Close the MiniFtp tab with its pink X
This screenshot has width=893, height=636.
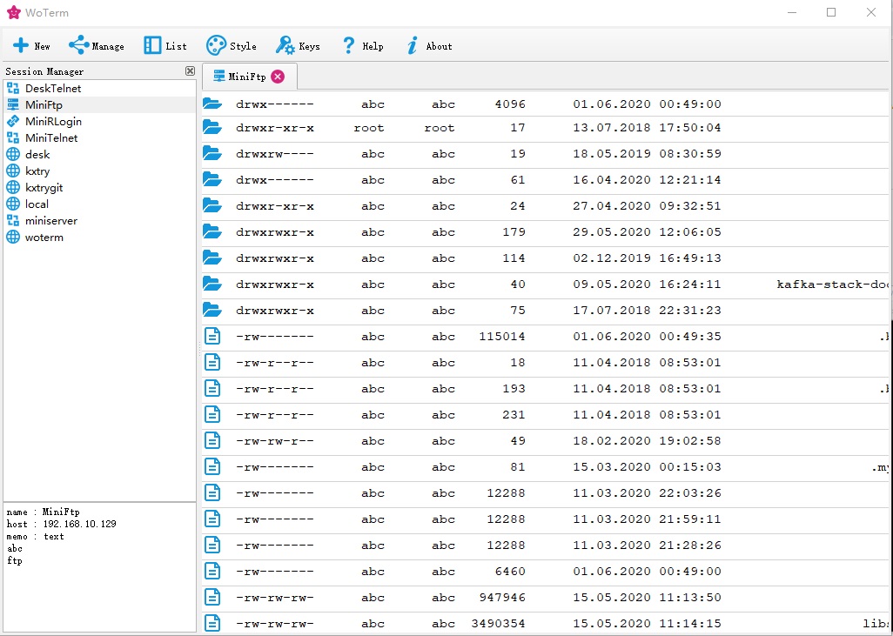click(278, 77)
